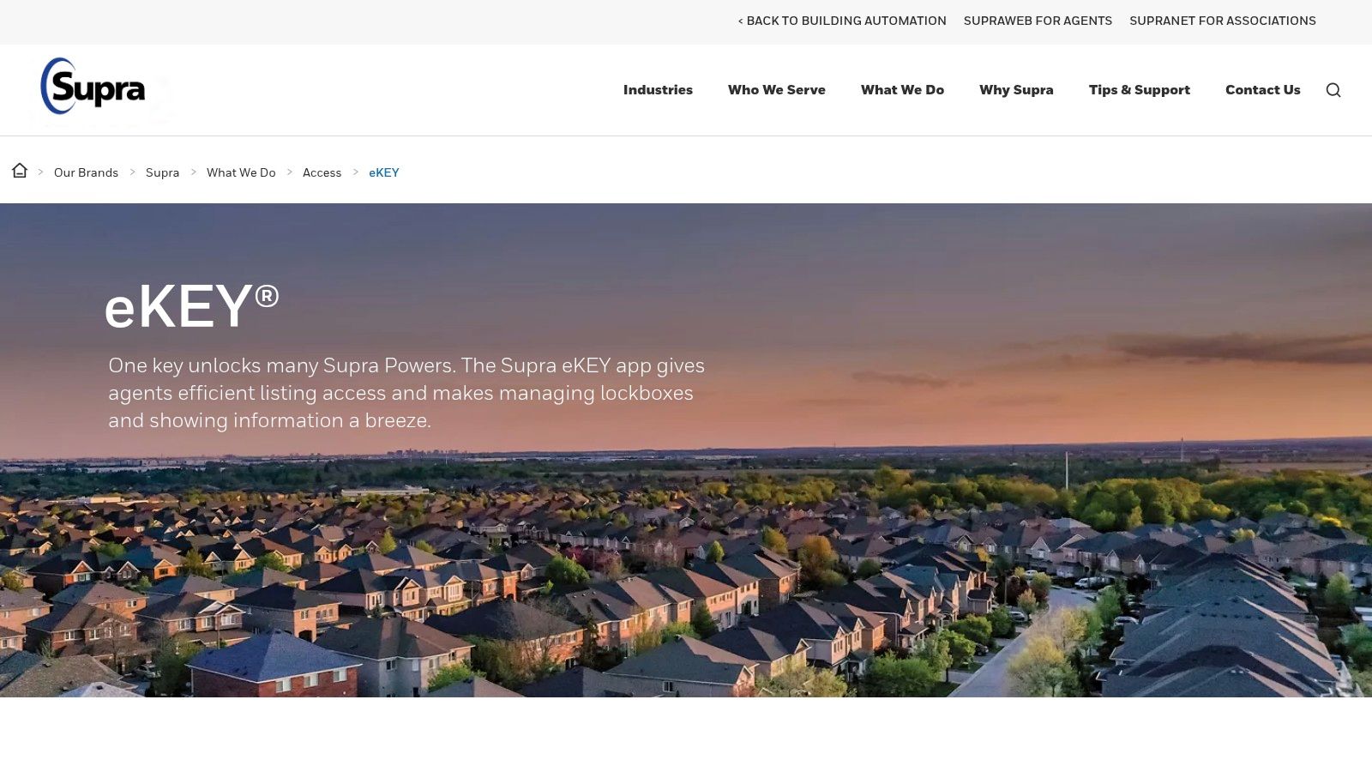Click the Supra logo

coord(93,87)
